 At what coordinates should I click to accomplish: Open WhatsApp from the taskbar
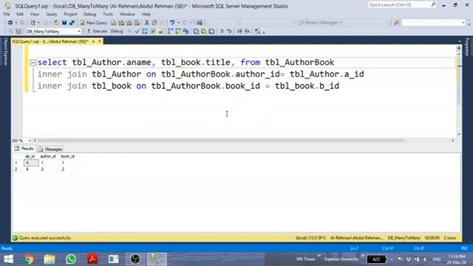[x=71, y=259]
